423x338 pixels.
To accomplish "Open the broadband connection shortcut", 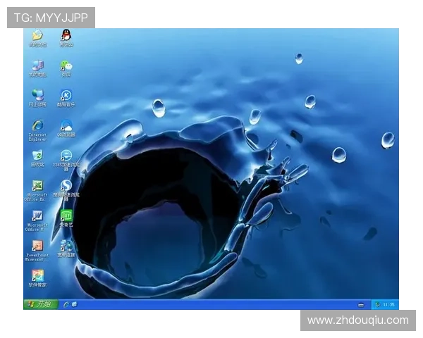I will 66,246.
